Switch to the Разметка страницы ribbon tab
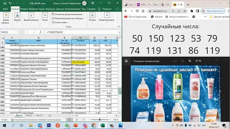This screenshot has height=129, width=230. pos(37,9)
